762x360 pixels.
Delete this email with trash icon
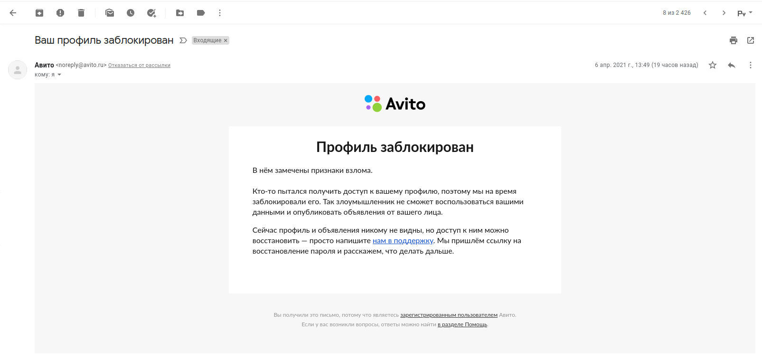pos(81,13)
